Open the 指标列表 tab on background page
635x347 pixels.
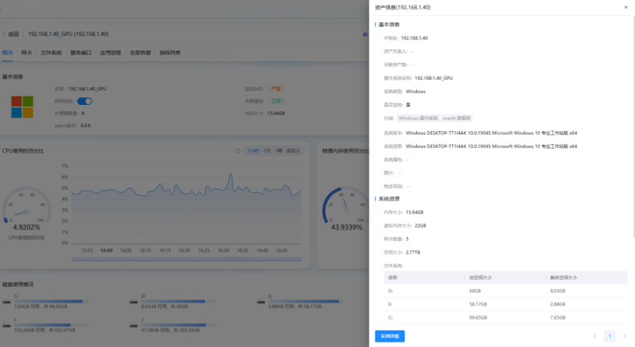click(x=170, y=53)
